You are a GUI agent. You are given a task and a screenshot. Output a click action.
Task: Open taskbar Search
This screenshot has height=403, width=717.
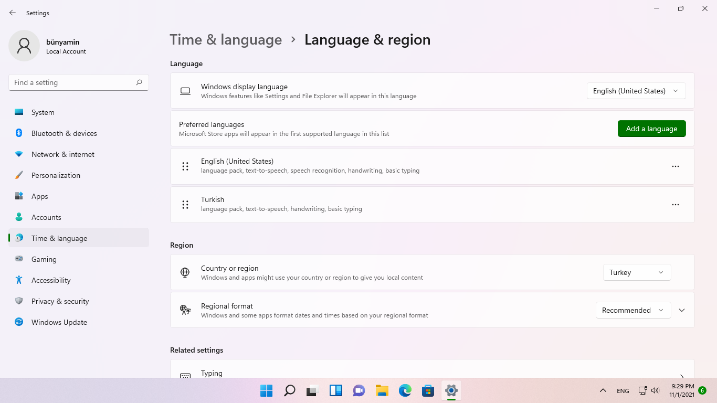tap(290, 390)
